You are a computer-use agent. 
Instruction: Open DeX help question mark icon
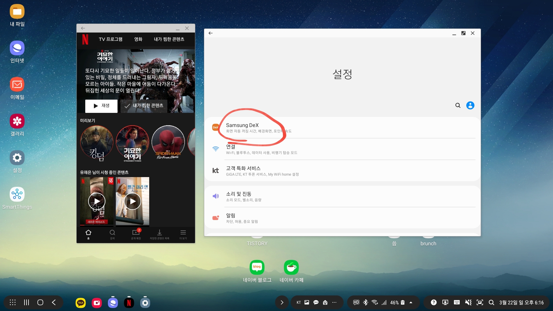434,302
